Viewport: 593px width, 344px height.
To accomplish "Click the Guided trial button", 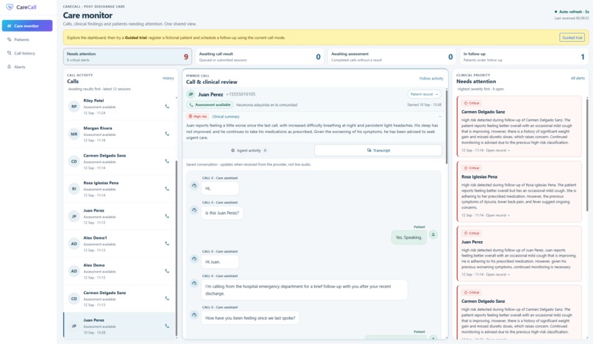I will coord(572,37).
